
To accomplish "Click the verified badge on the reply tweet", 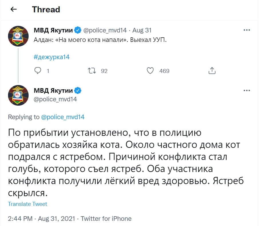I will pos(78,91).
